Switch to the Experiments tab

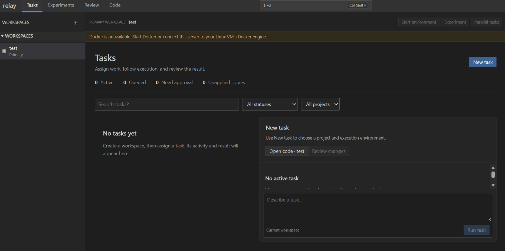pyautogui.click(x=61, y=5)
